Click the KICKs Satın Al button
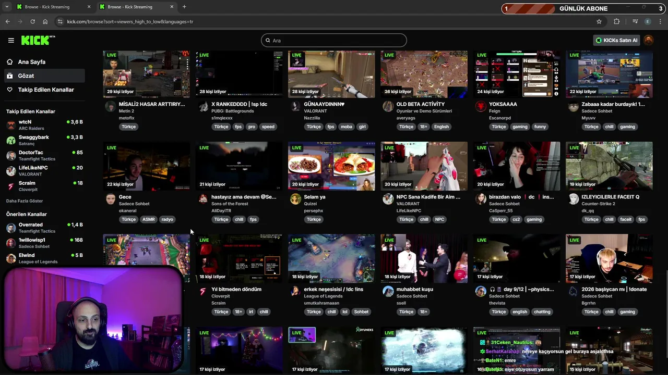 click(616, 40)
